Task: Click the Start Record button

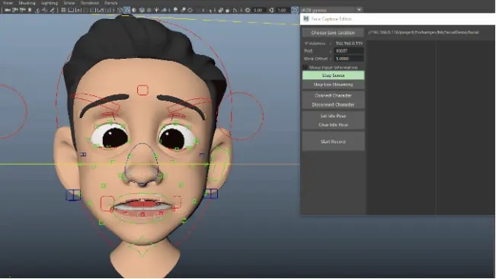Action: pos(333,141)
